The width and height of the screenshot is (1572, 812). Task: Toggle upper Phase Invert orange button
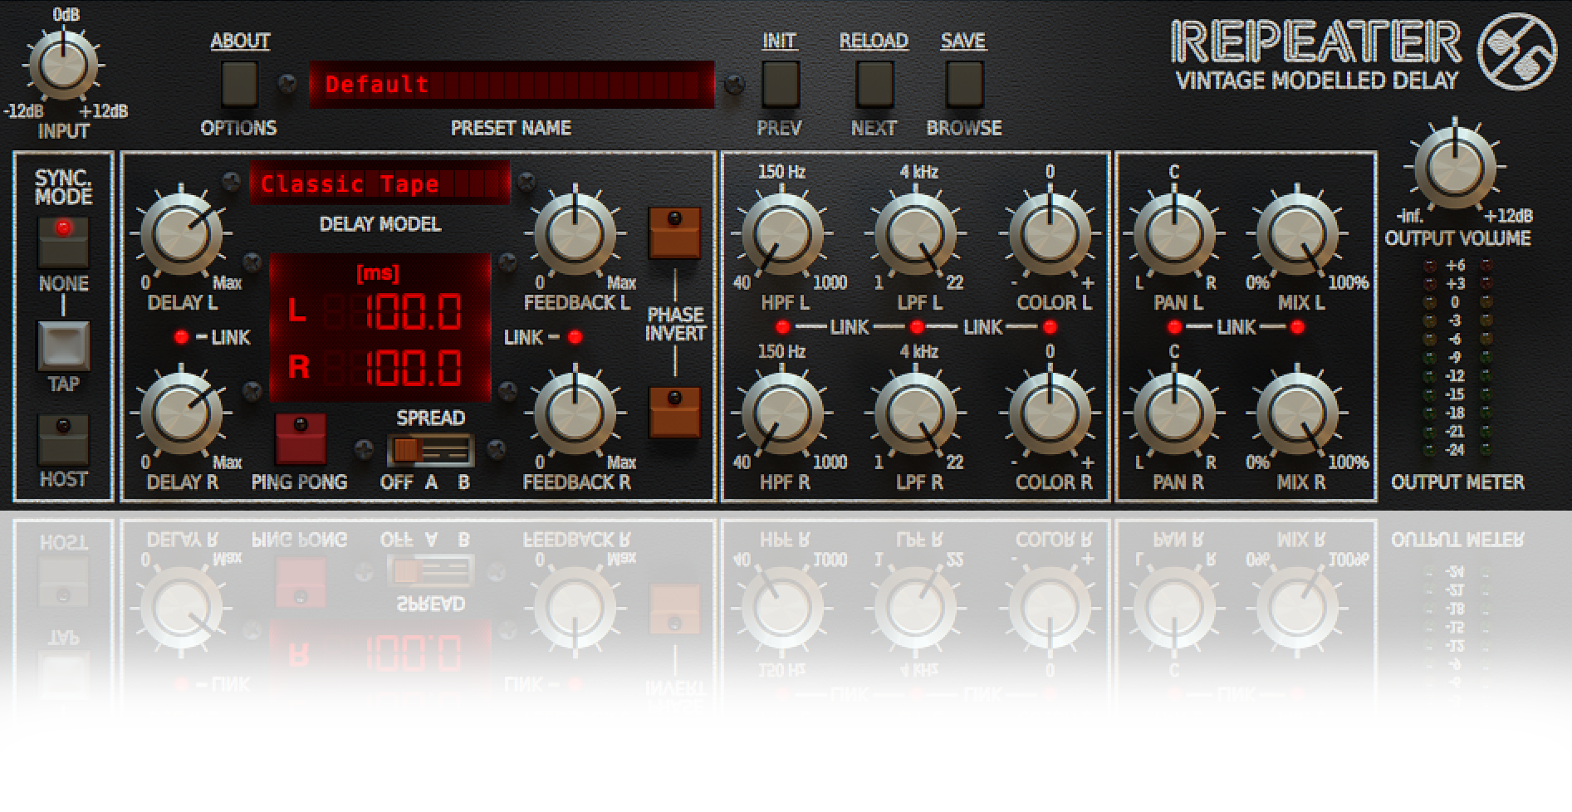coord(674,233)
